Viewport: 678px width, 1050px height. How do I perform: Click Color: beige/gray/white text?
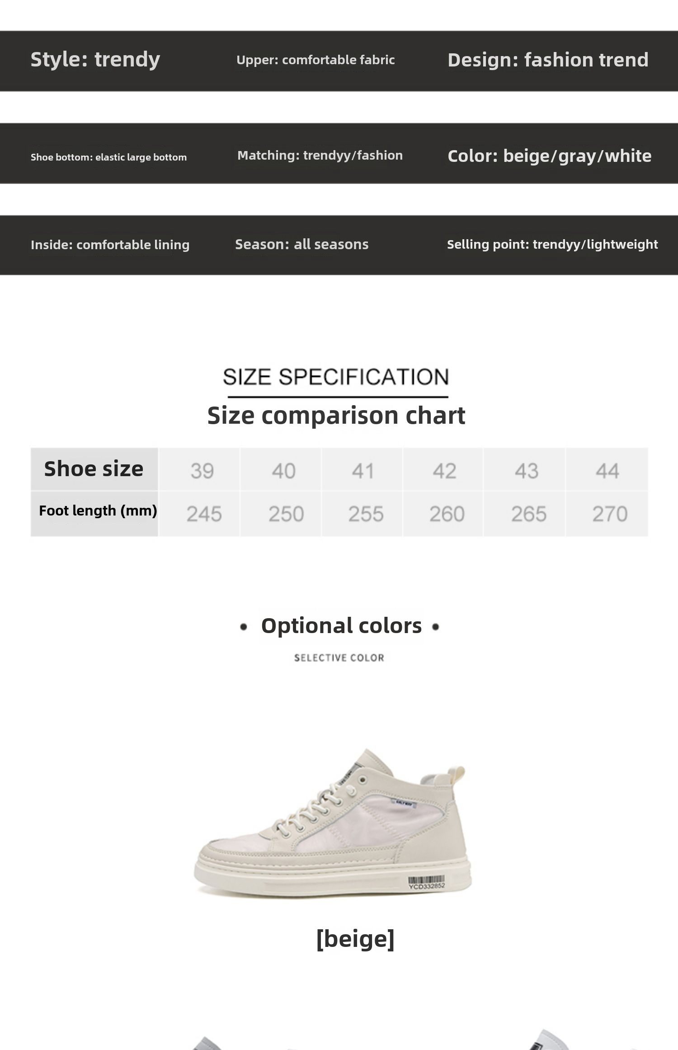549,156
